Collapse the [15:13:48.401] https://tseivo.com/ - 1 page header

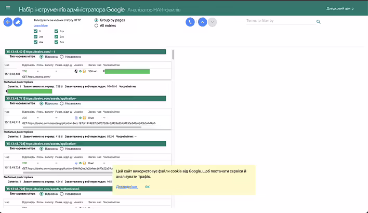tap(85, 51)
